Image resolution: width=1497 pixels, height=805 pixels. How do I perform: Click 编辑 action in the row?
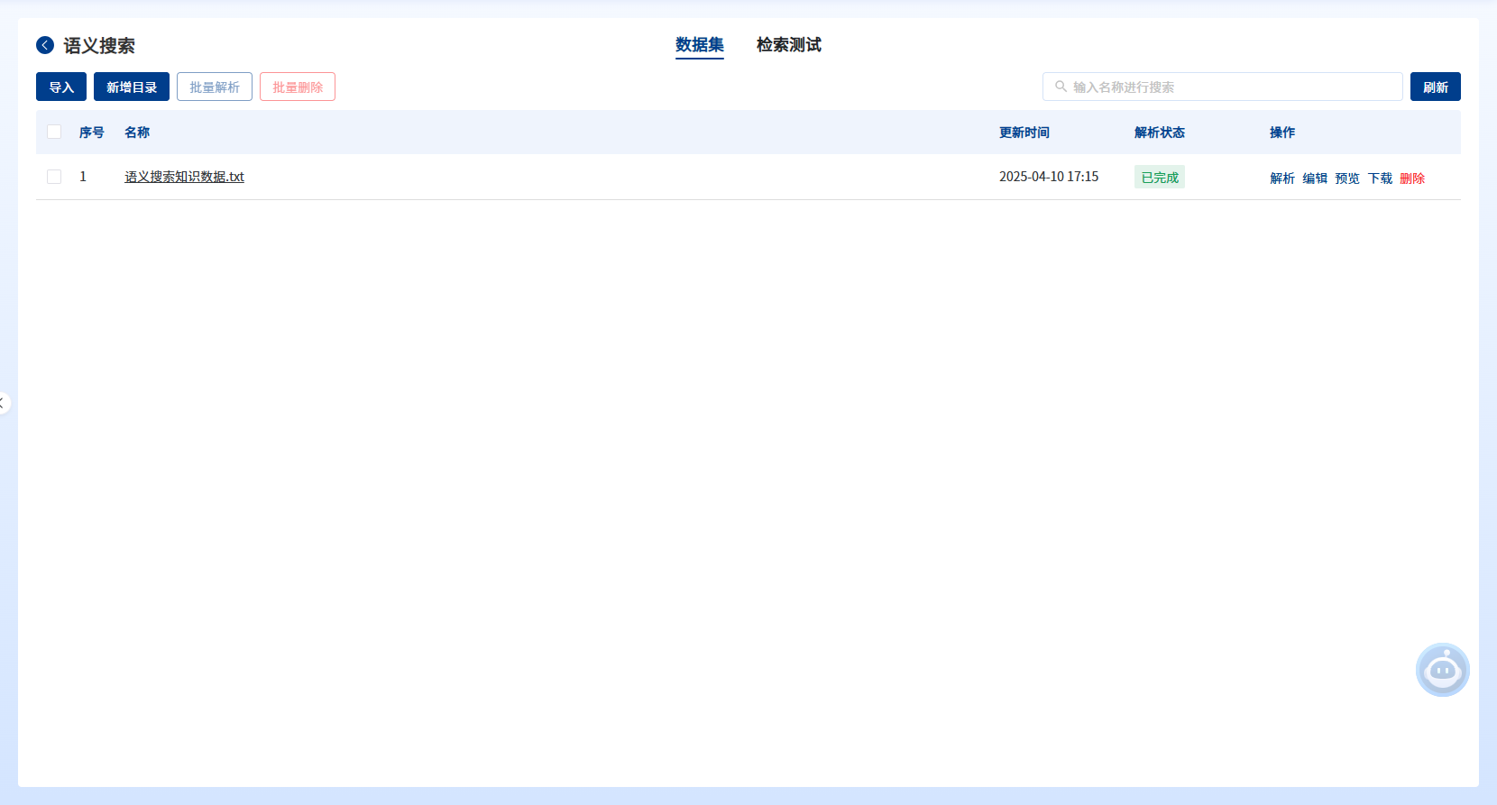point(1314,178)
